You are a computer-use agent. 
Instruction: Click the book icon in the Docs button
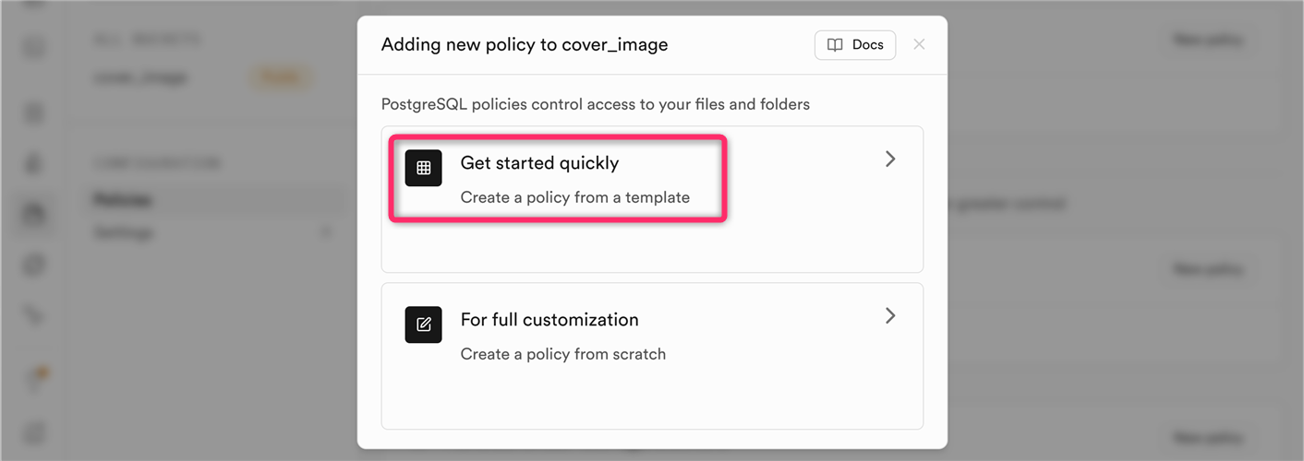(x=835, y=45)
